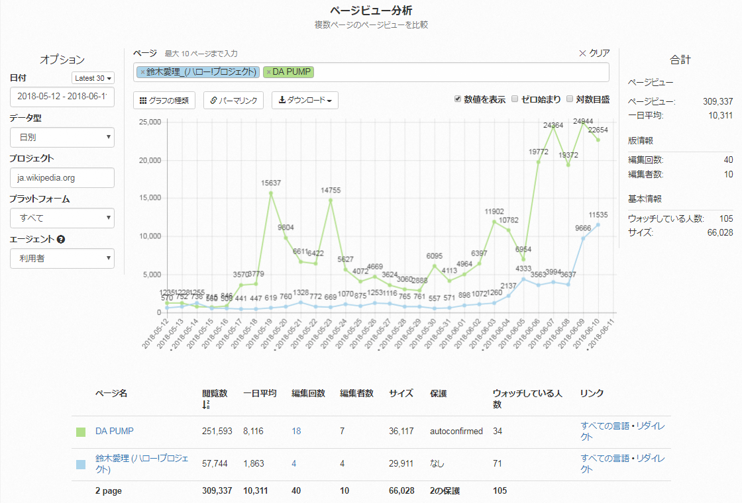Image resolution: width=742 pixels, height=503 pixels.
Task: Click the green DA PUMP color swatch
Action: click(81, 432)
